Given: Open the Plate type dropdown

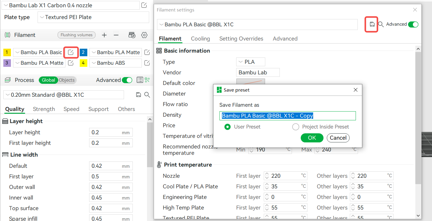Looking at the screenshot, I should coord(93,17).
